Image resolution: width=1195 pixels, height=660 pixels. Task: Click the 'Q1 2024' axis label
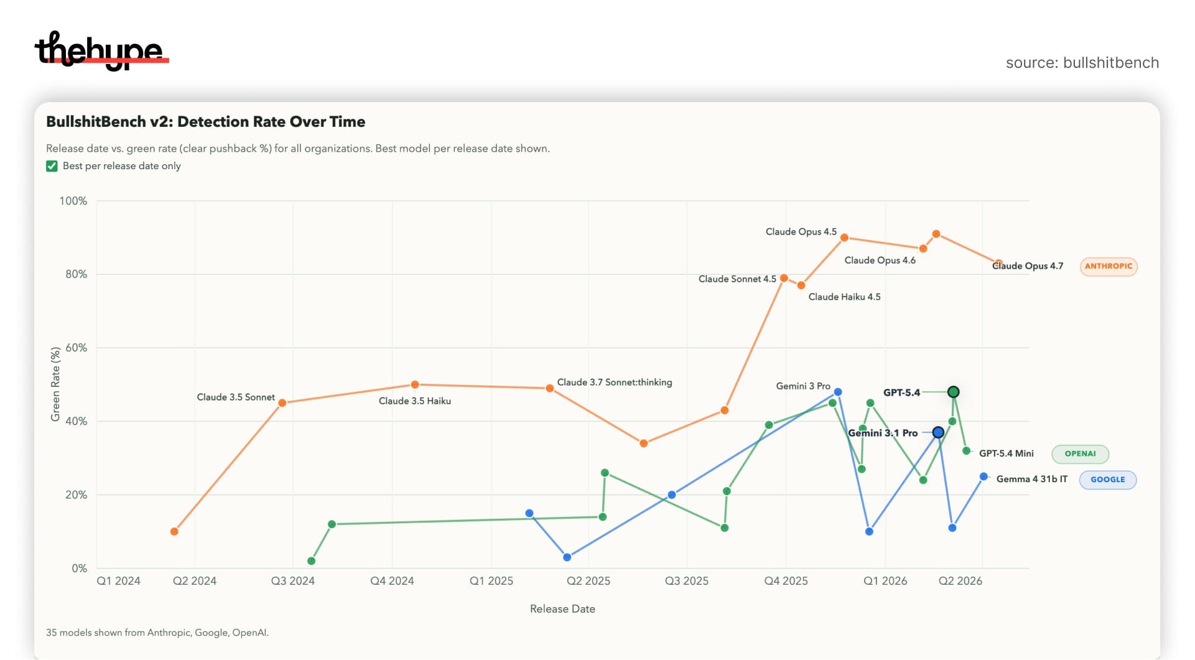pos(118,581)
